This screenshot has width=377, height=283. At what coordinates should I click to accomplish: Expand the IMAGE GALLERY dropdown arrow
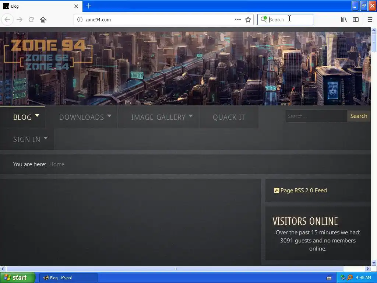click(191, 116)
